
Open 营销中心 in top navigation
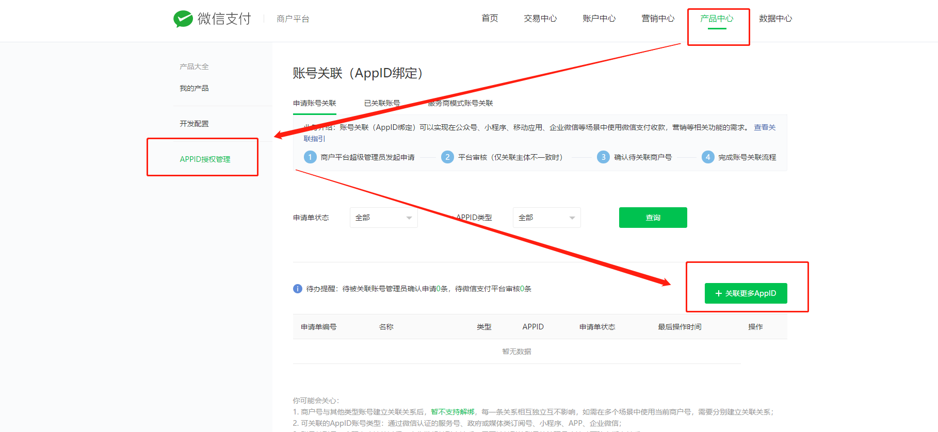(x=658, y=19)
